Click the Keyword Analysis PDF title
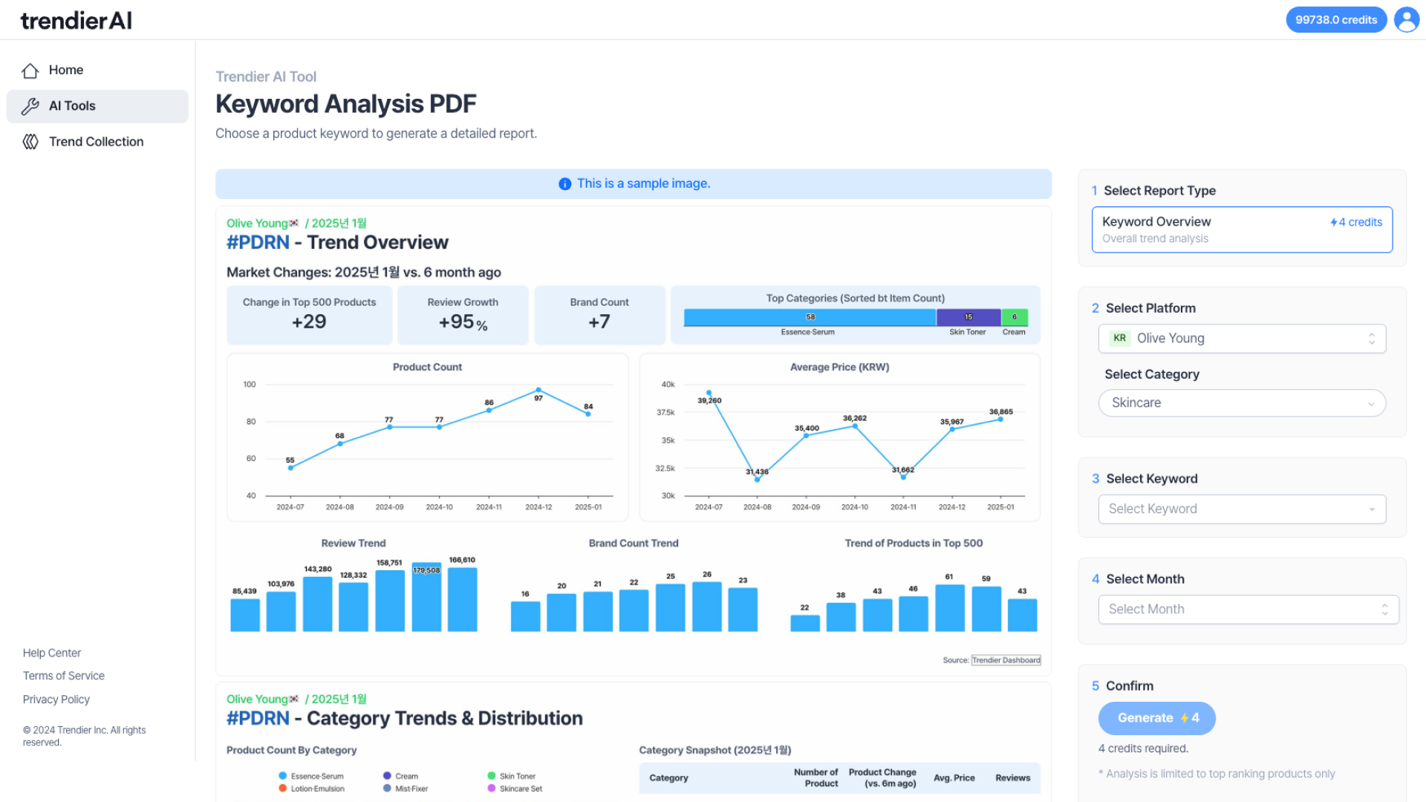The width and height of the screenshot is (1426, 802). point(346,104)
